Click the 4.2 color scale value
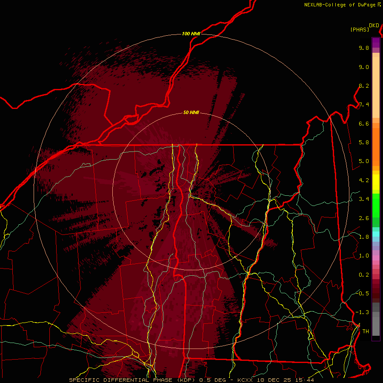 click(x=364, y=180)
